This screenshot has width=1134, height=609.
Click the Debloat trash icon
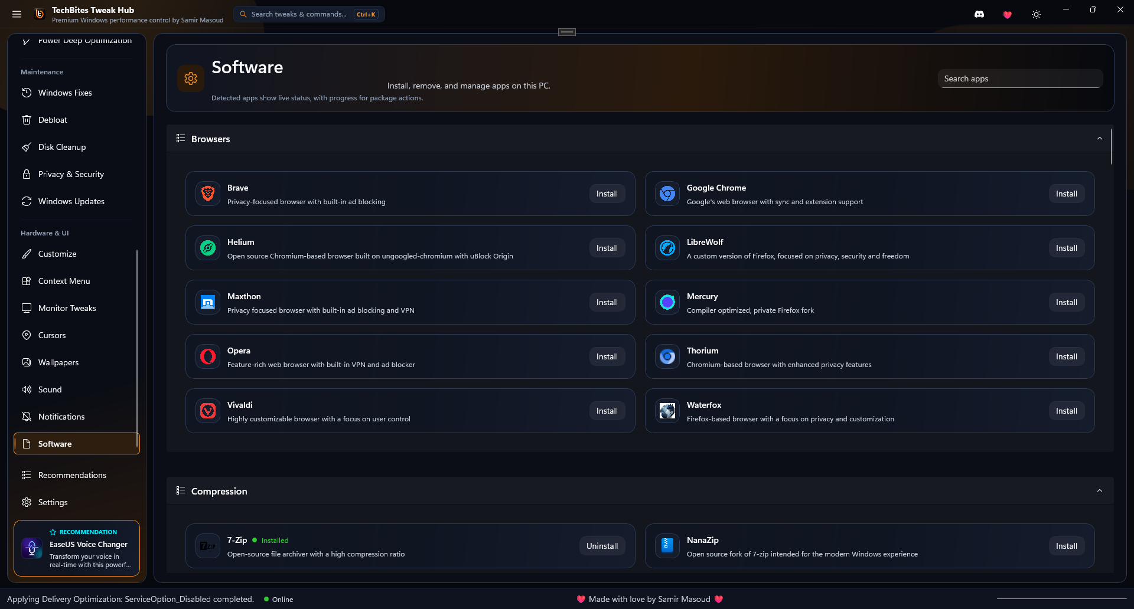pos(27,120)
